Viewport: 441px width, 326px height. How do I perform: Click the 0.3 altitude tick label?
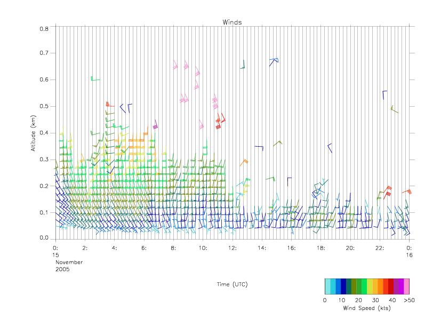click(44, 160)
